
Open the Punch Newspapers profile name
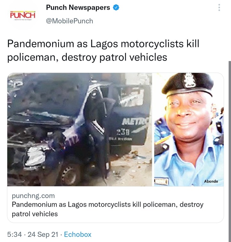78,7
